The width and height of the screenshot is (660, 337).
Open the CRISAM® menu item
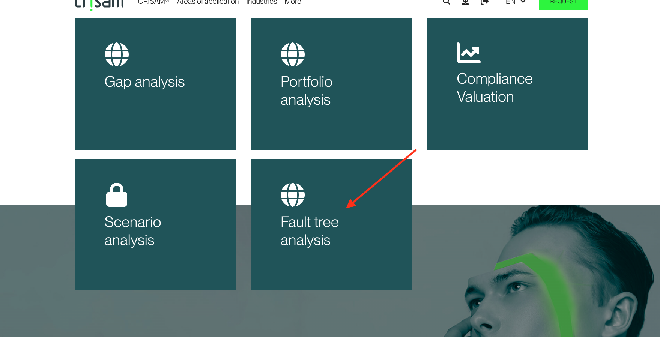tap(153, 2)
